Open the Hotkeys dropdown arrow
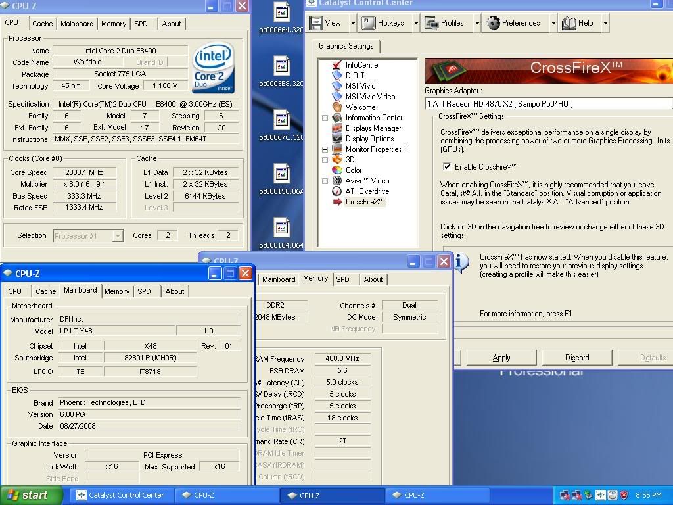The width and height of the screenshot is (673, 505). click(x=416, y=23)
